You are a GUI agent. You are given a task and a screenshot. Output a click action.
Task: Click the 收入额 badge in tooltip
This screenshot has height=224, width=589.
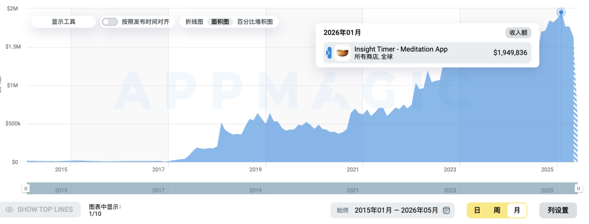point(519,33)
